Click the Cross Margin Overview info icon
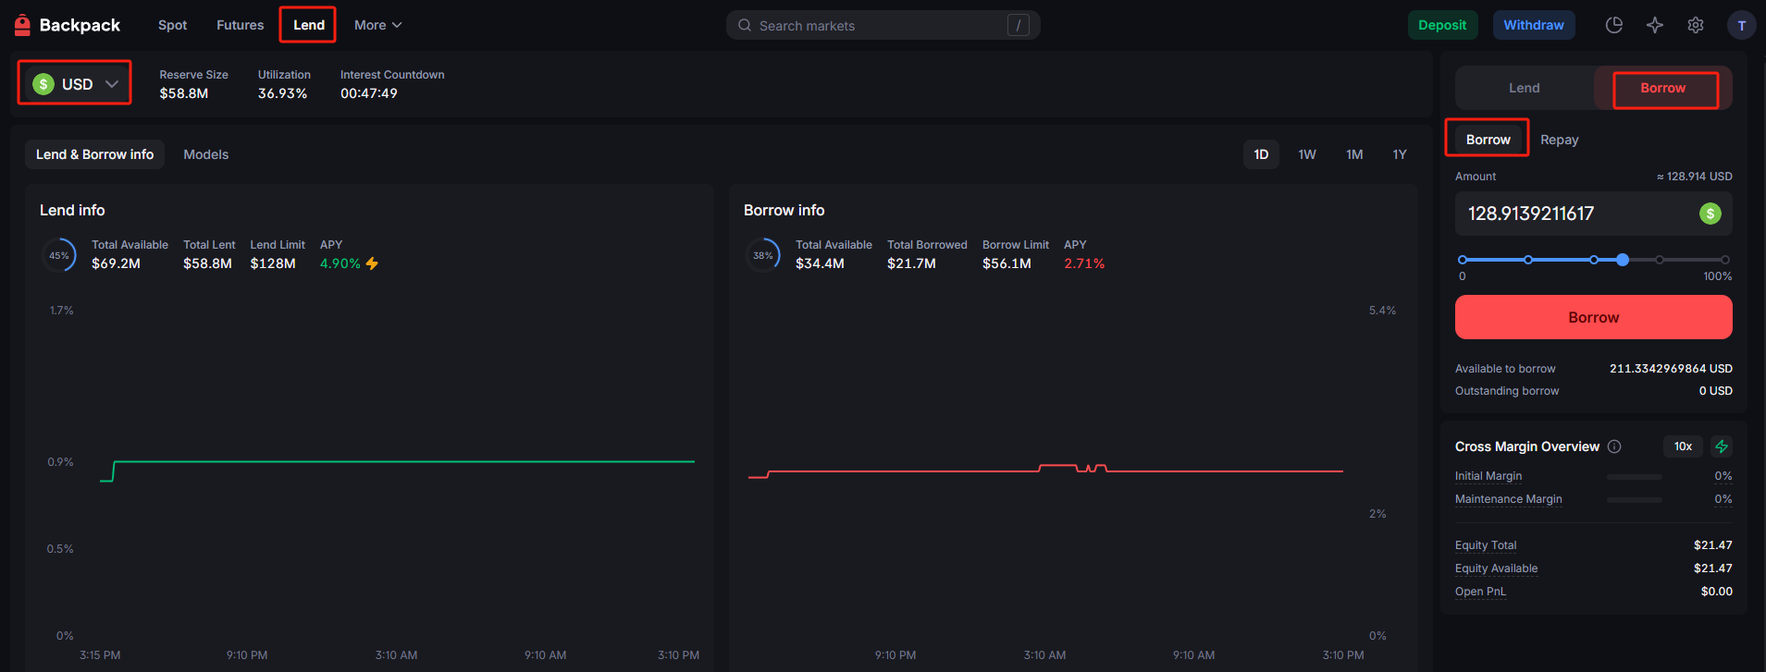The height and width of the screenshot is (672, 1766). 1614,446
